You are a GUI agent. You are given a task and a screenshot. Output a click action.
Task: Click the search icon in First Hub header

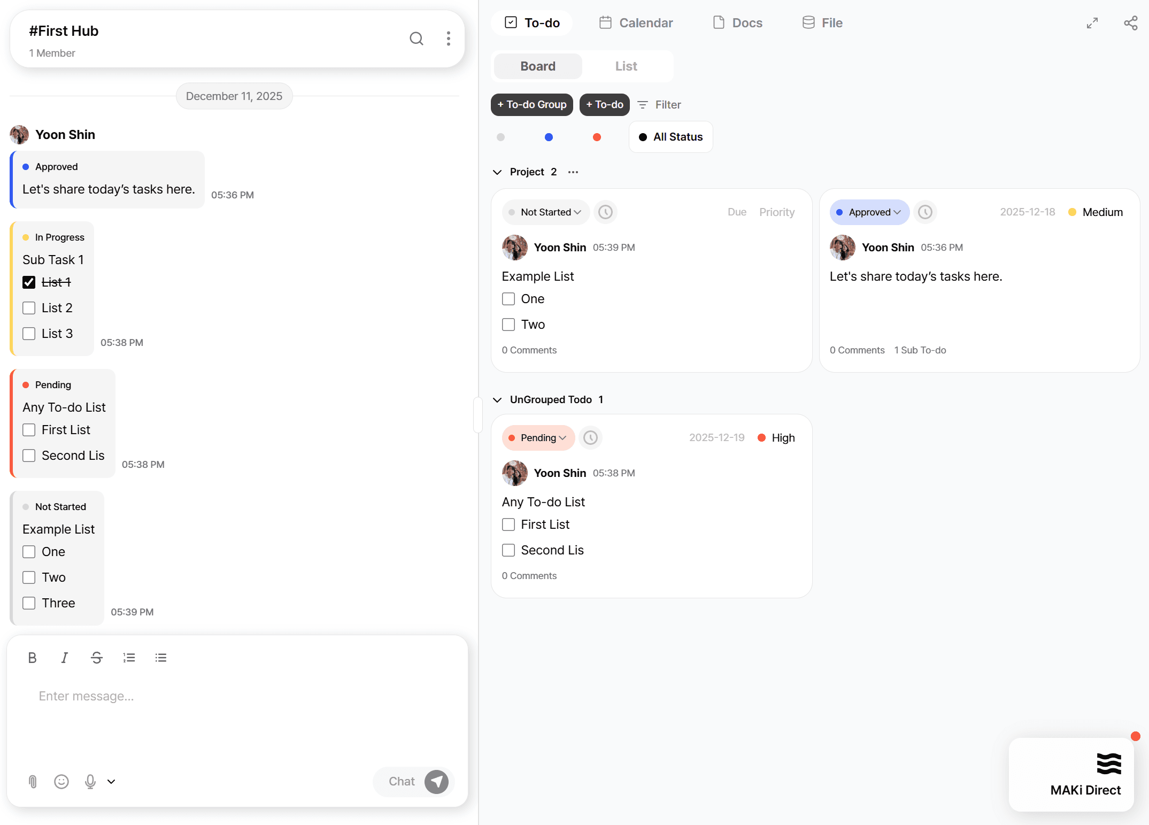pos(416,38)
